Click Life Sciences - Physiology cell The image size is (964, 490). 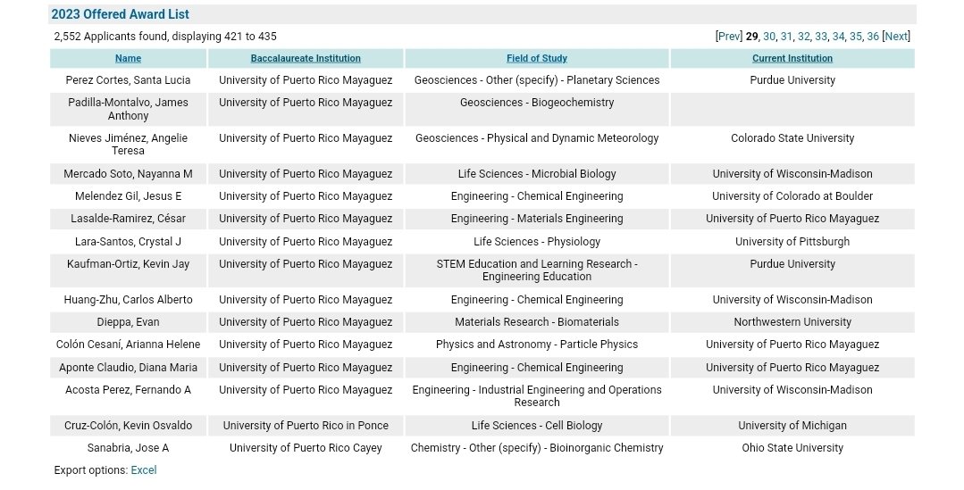pyautogui.click(x=537, y=242)
